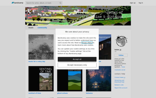The image size is (156, 98).
Task: Click the search magnifier icon
Action: 60,3
